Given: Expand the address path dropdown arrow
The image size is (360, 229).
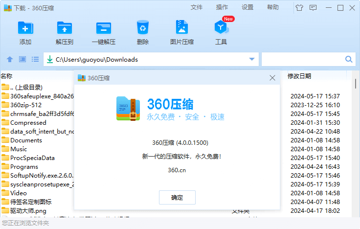Looking at the screenshot, I should 252,60.
